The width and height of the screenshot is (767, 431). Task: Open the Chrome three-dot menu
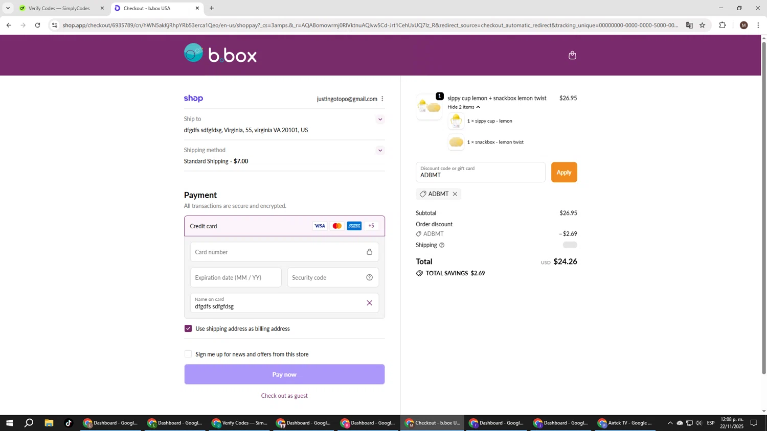758,25
